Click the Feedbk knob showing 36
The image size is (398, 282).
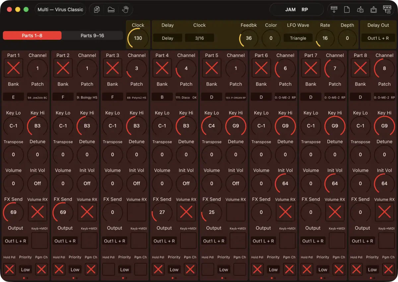[x=249, y=38]
